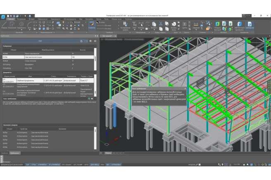The height and width of the screenshot is (180, 271).
Task: Click the settings gear icon in requirements panel
Action: [x=90, y=41]
